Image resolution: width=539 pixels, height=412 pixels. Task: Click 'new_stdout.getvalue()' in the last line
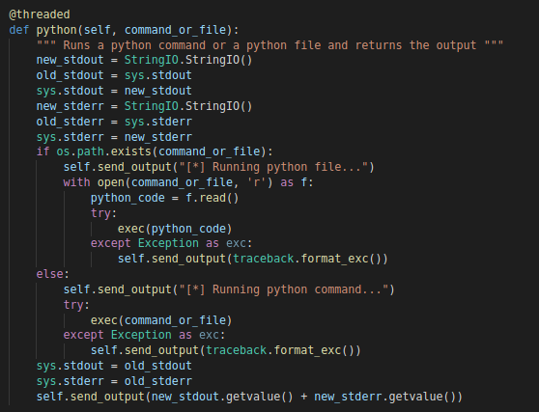[222, 397]
